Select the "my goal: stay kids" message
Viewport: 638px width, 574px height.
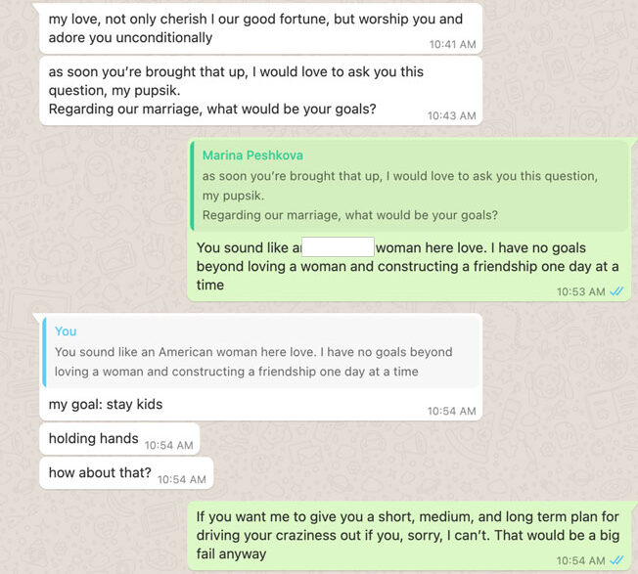pyautogui.click(x=106, y=404)
